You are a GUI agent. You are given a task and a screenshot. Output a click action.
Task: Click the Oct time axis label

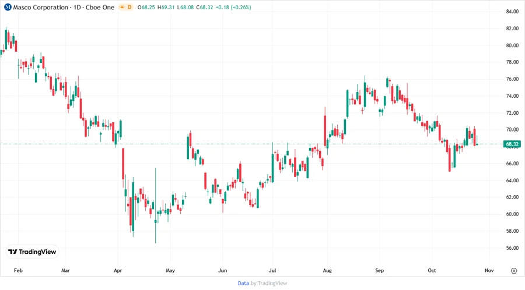click(x=432, y=270)
